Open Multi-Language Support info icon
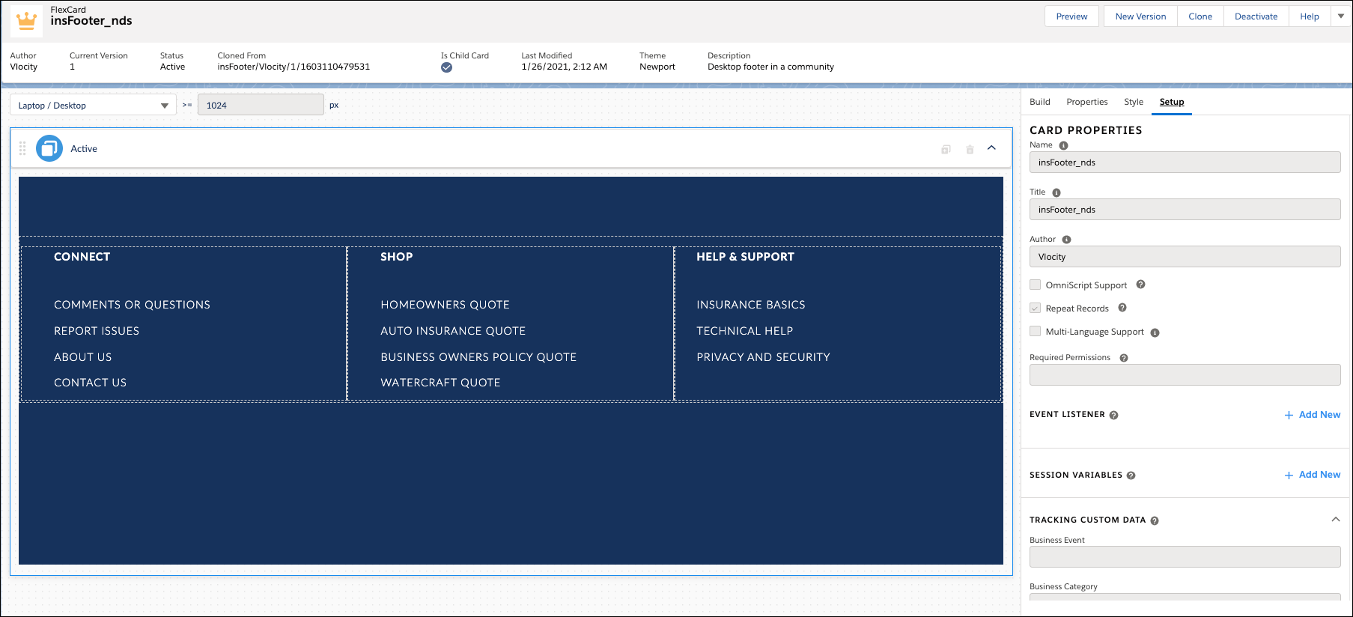The height and width of the screenshot is (617, 1353). (x=1155, y=332)
